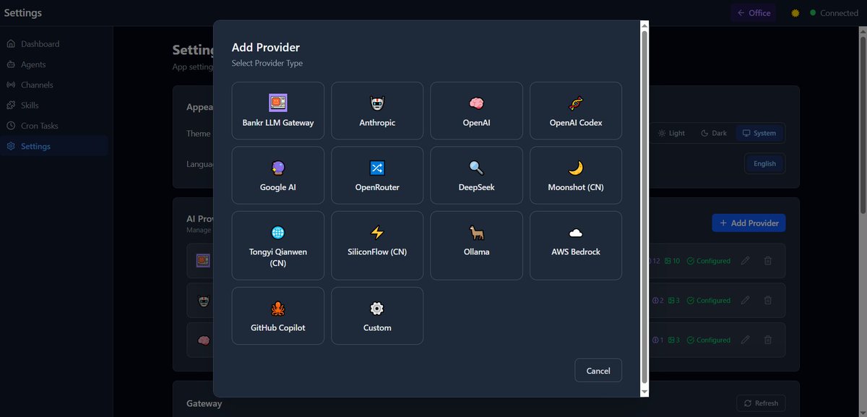
Task: Pick the Ollama llama provider card
Action: 476,246
